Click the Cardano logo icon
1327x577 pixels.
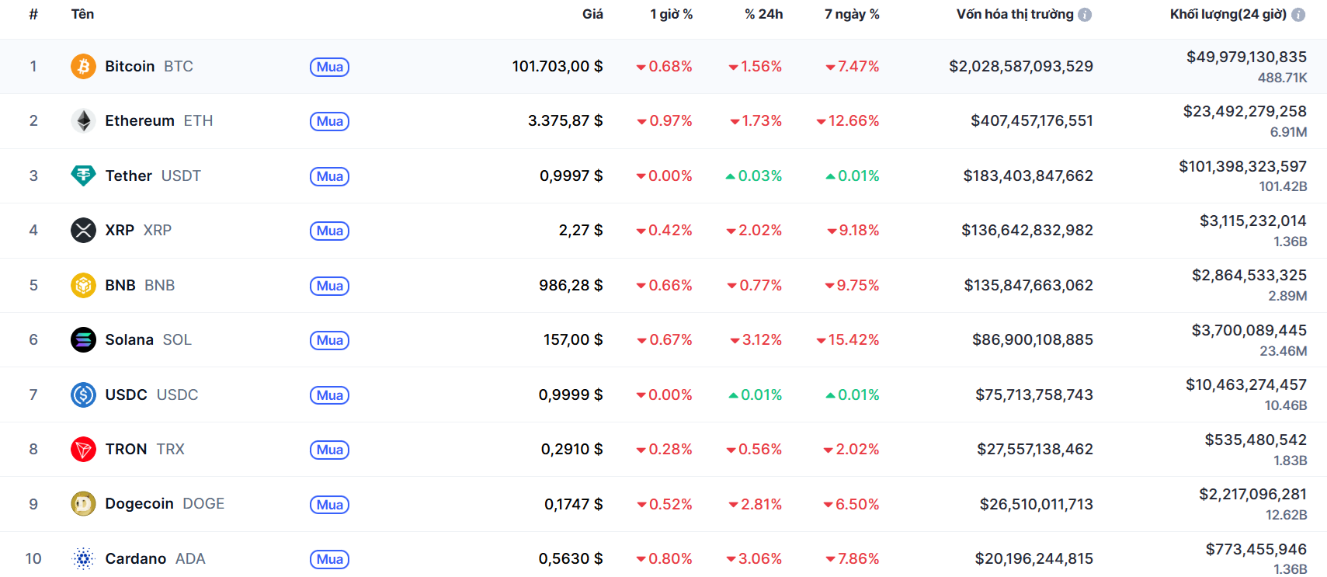click(83, 559)
